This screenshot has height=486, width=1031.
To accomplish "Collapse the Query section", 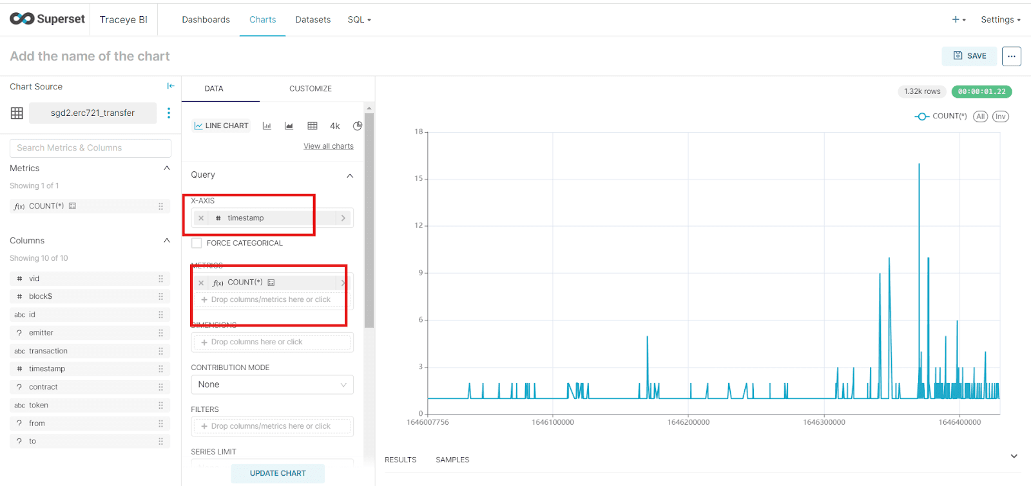I will [350, 175].
